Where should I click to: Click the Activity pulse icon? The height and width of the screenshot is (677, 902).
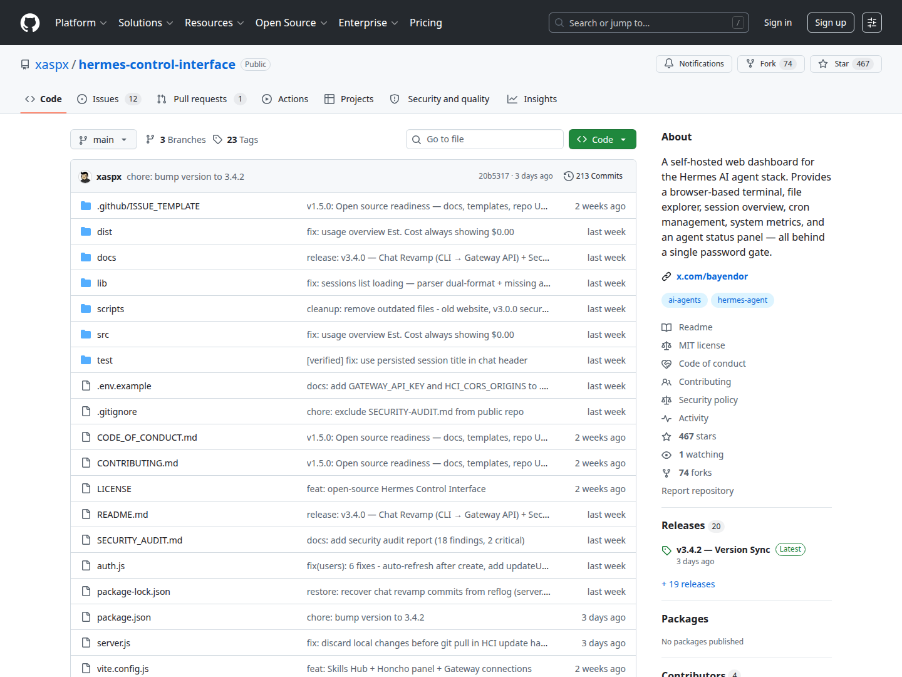tap(666, 418)
